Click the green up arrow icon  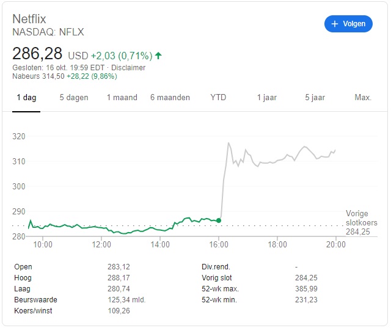tap(158, 56)
